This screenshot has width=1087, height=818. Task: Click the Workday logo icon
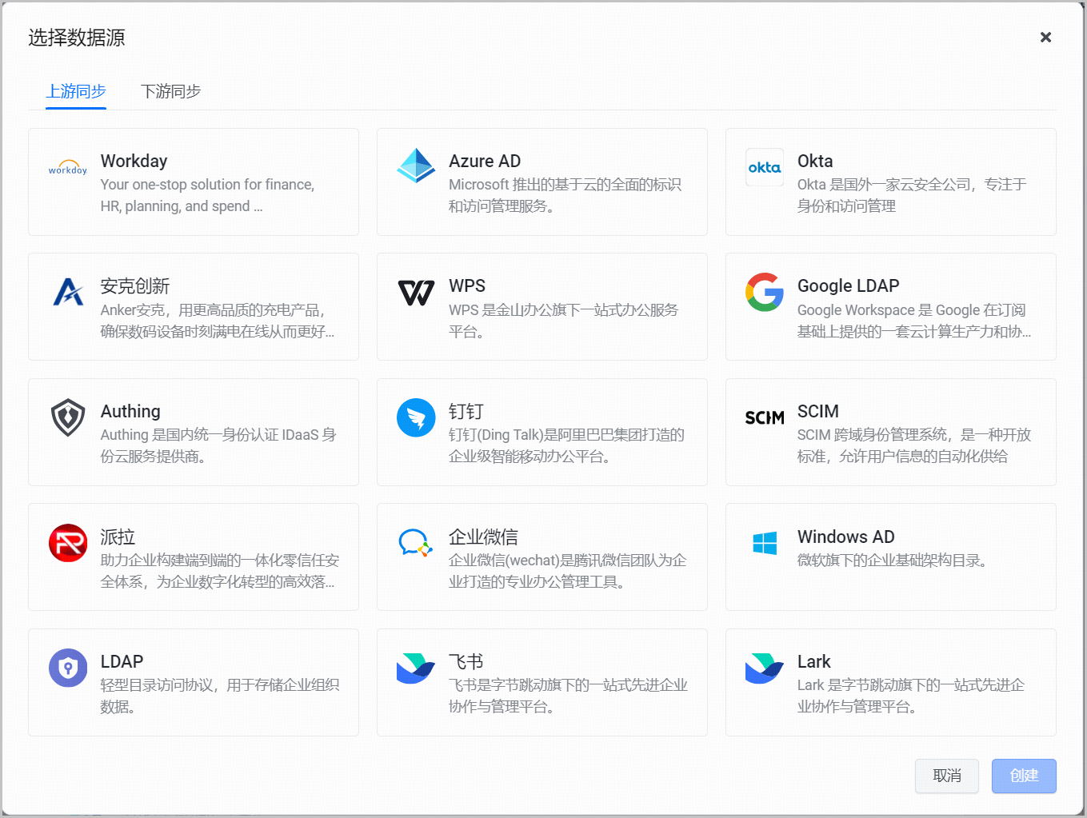pyautogui.click(x=68, y=167)
